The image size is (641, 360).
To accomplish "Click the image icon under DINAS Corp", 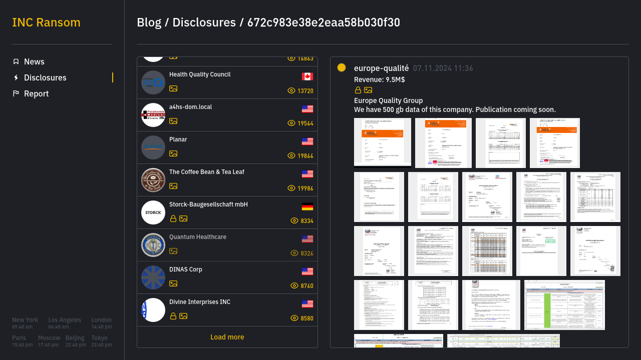I will pos(173,283).
